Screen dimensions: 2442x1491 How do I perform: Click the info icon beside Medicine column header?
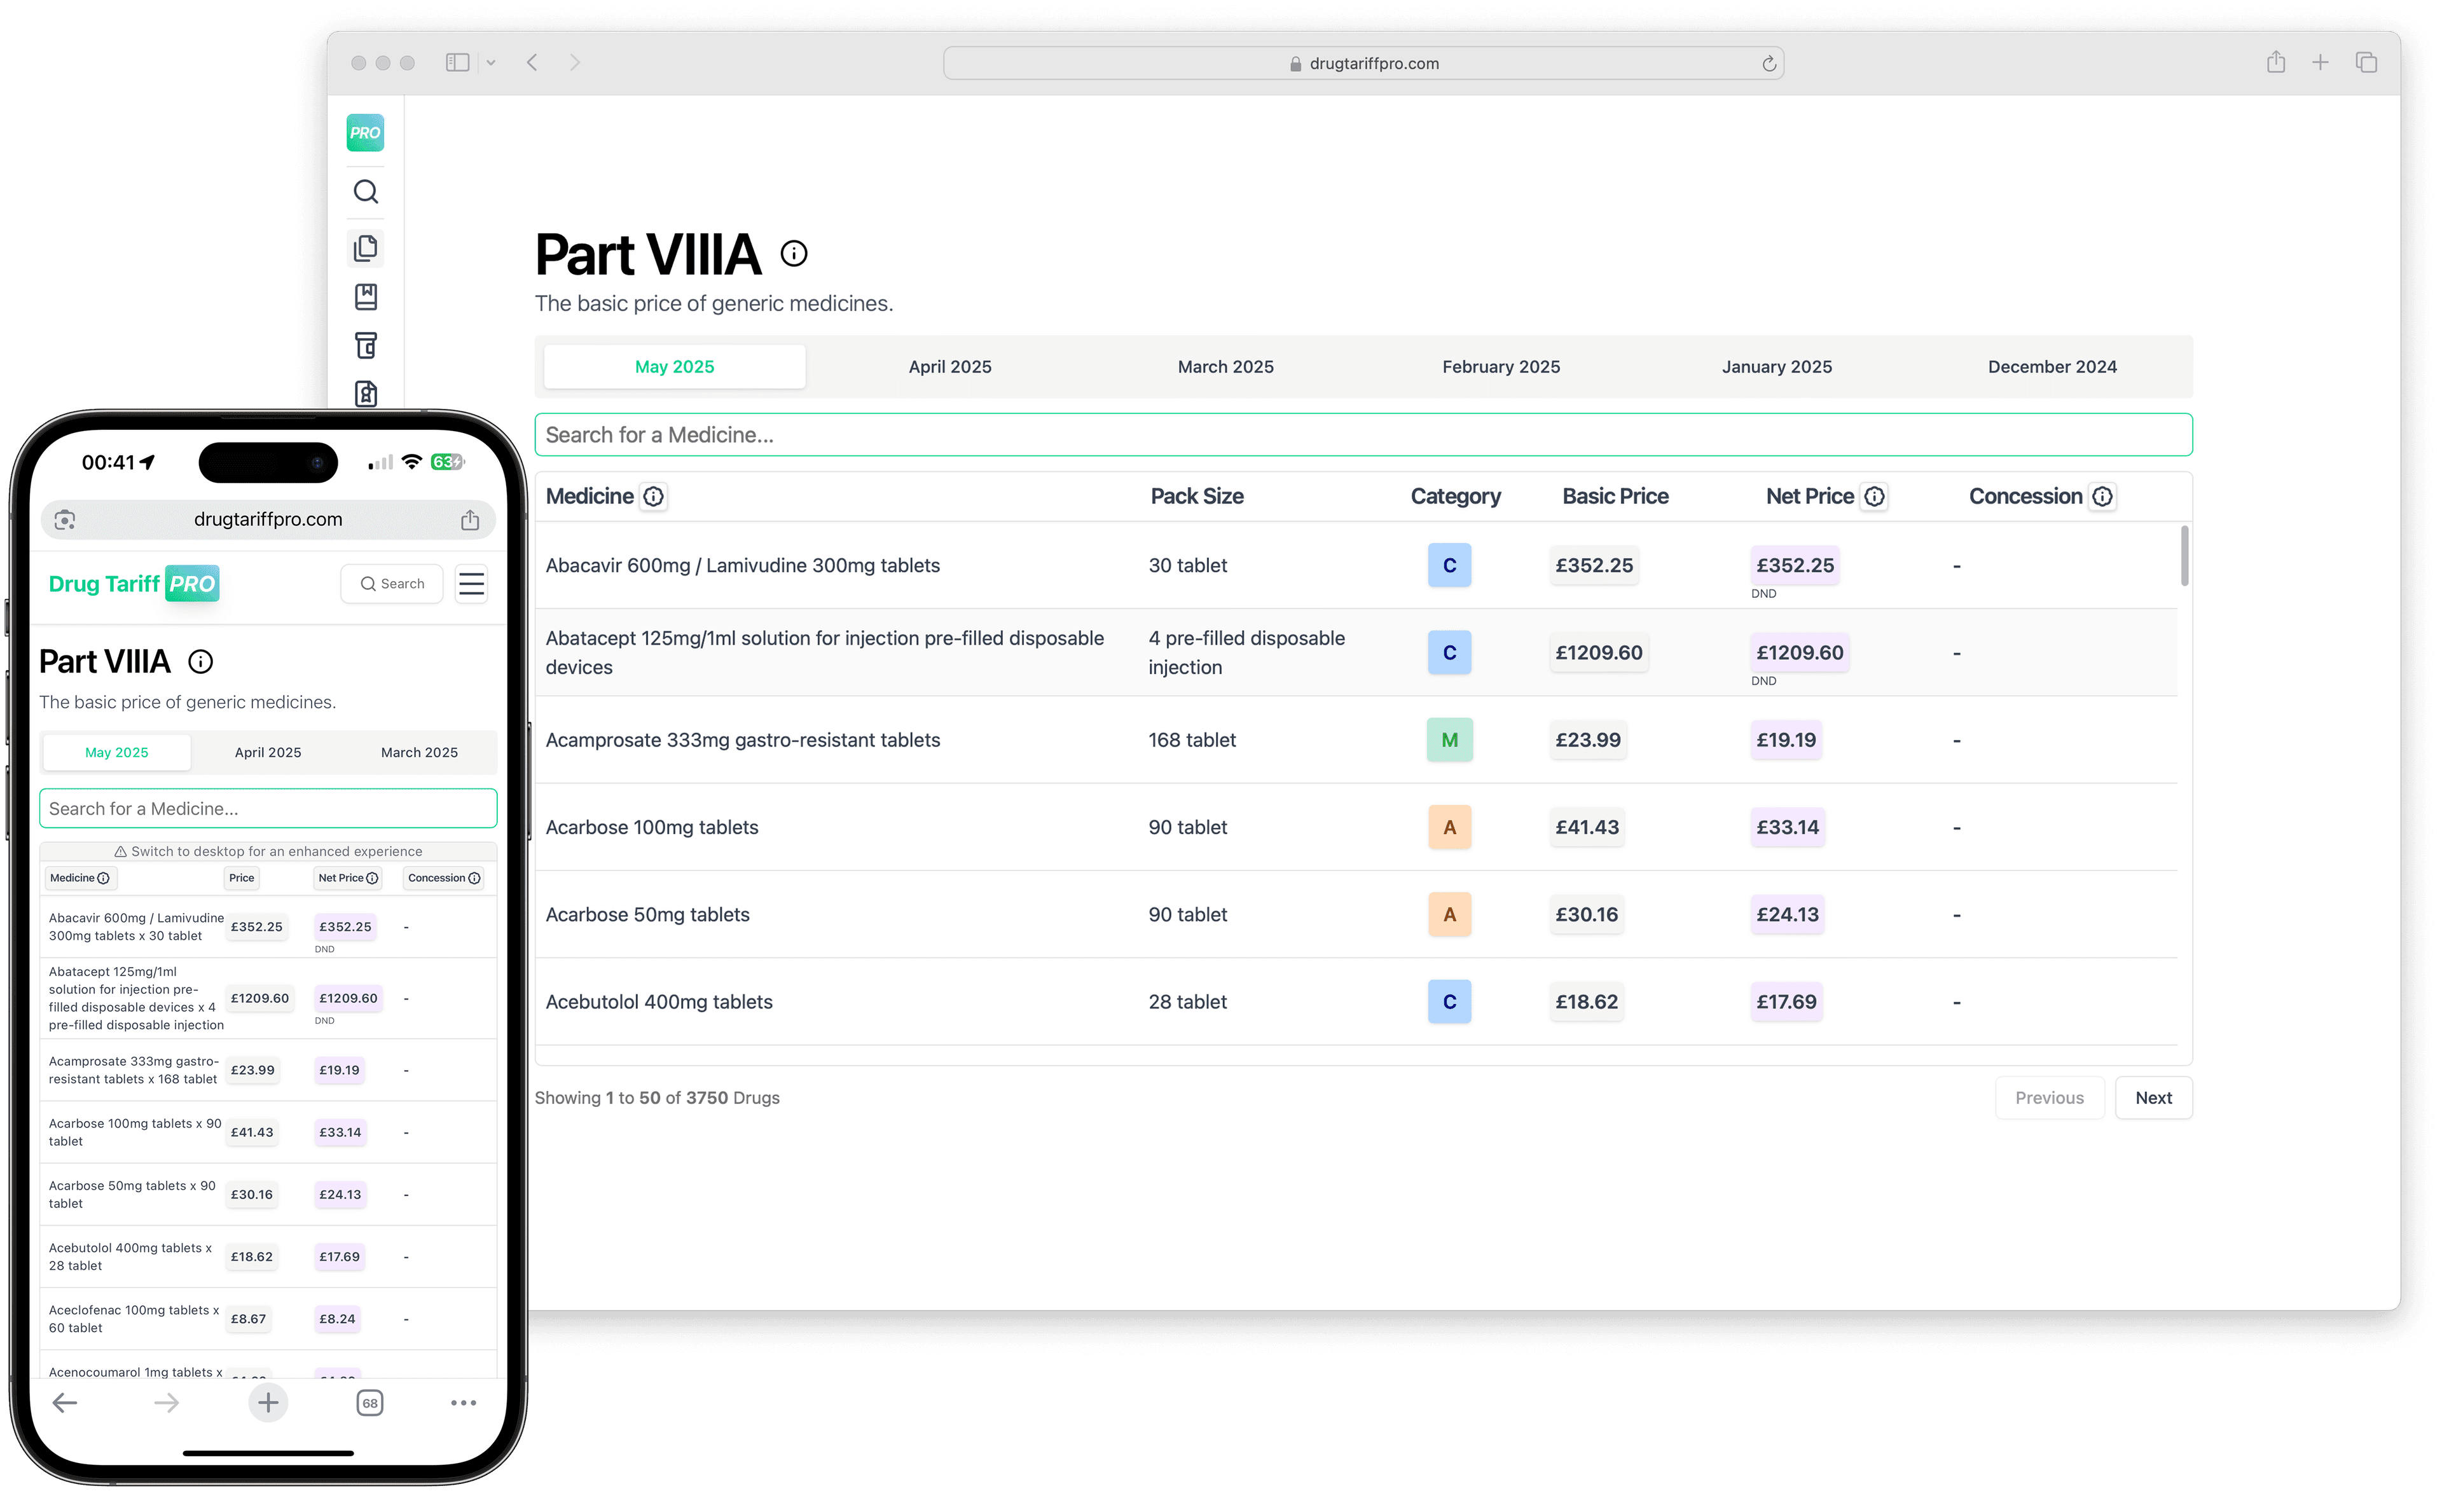[x=653, y=497]
